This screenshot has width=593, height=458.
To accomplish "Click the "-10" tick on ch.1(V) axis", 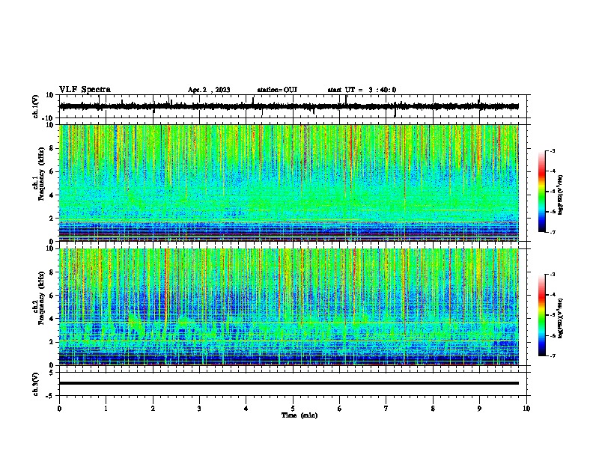I will tap(48, 118).
